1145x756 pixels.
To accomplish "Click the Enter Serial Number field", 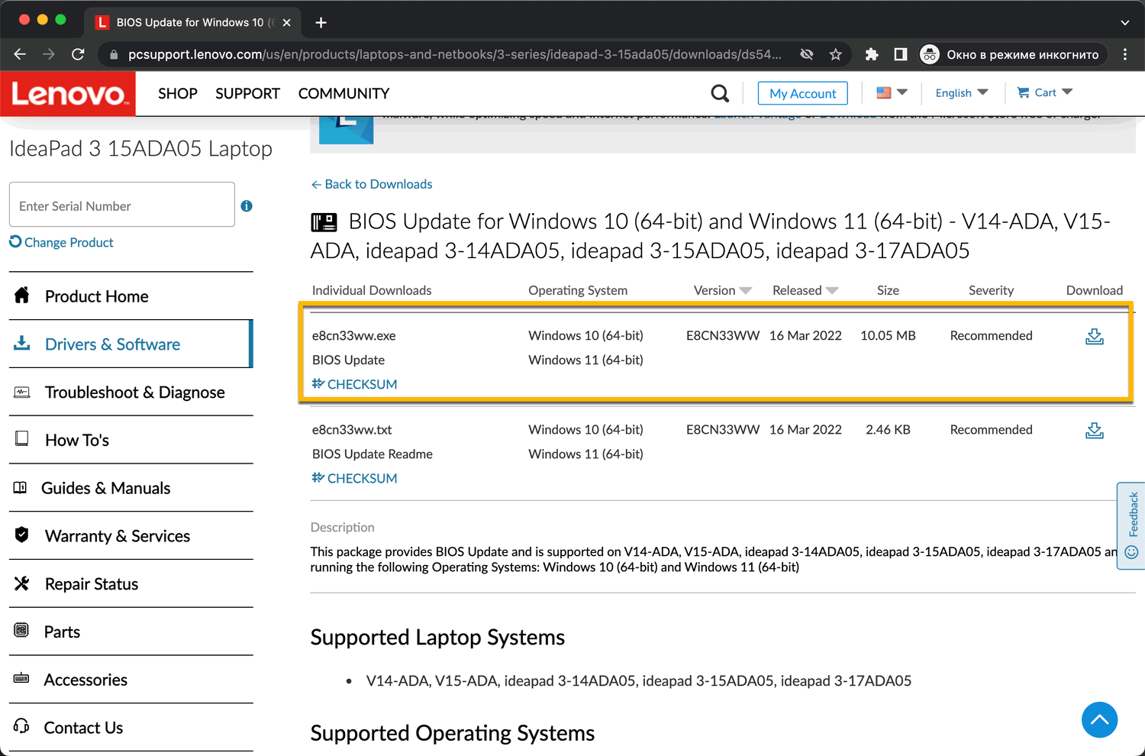I will click(x=122, y=205).
